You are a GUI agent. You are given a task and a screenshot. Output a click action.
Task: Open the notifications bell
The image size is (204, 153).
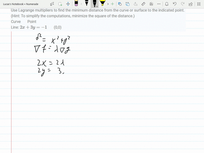click(167, 4)
